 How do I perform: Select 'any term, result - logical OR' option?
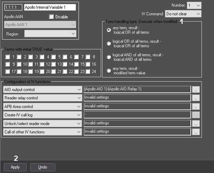(109, 30)
